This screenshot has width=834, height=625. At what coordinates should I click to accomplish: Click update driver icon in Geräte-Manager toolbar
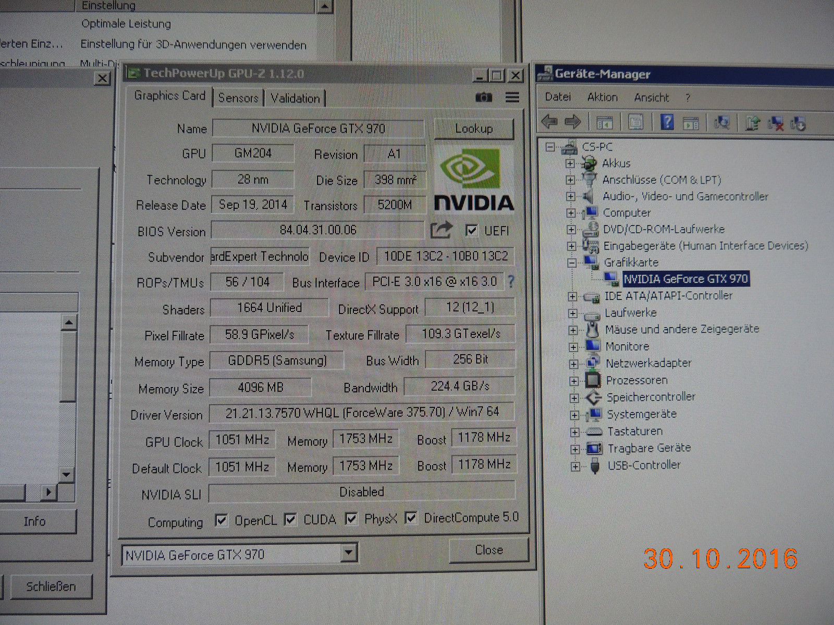pyautogui.click(x=752, y=123)
